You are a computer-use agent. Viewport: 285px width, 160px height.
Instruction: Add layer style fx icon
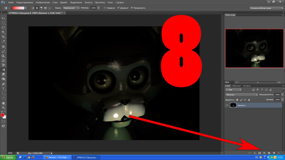(x=255, y=153)
